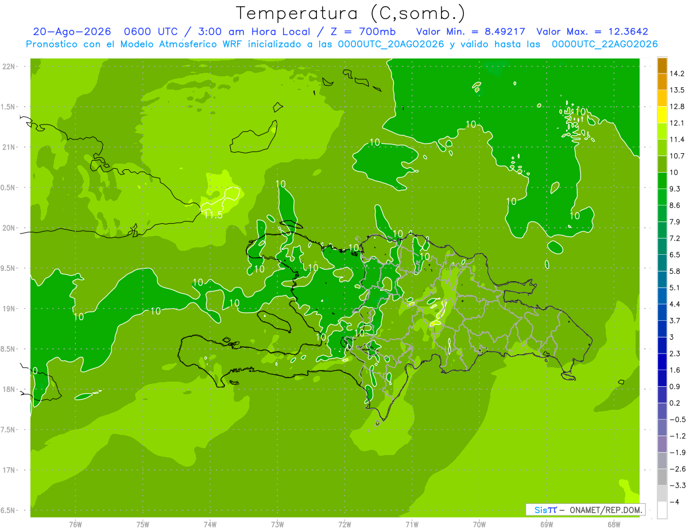Click legend swatch between 9.3 and 8.6
The height and width of the screenshot is (532, 689).
[x=662, y=197]
